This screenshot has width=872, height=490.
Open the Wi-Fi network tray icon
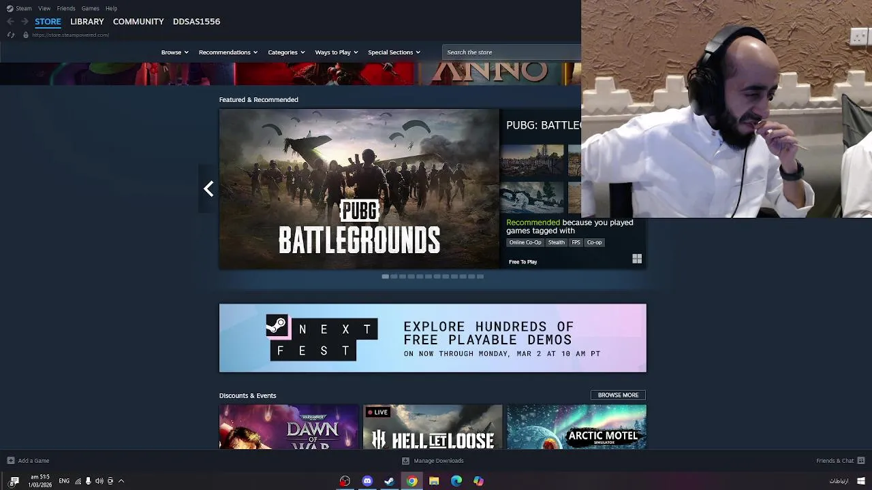78,481
